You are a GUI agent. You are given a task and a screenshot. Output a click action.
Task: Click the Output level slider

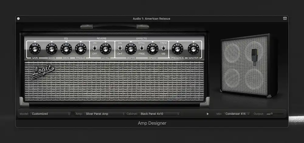(275, 114)
